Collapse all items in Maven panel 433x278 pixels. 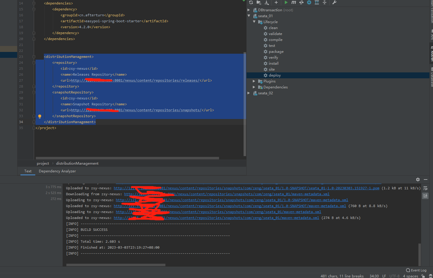point(325,3)
